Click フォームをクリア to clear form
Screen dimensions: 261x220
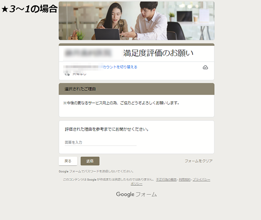(198, 161)
